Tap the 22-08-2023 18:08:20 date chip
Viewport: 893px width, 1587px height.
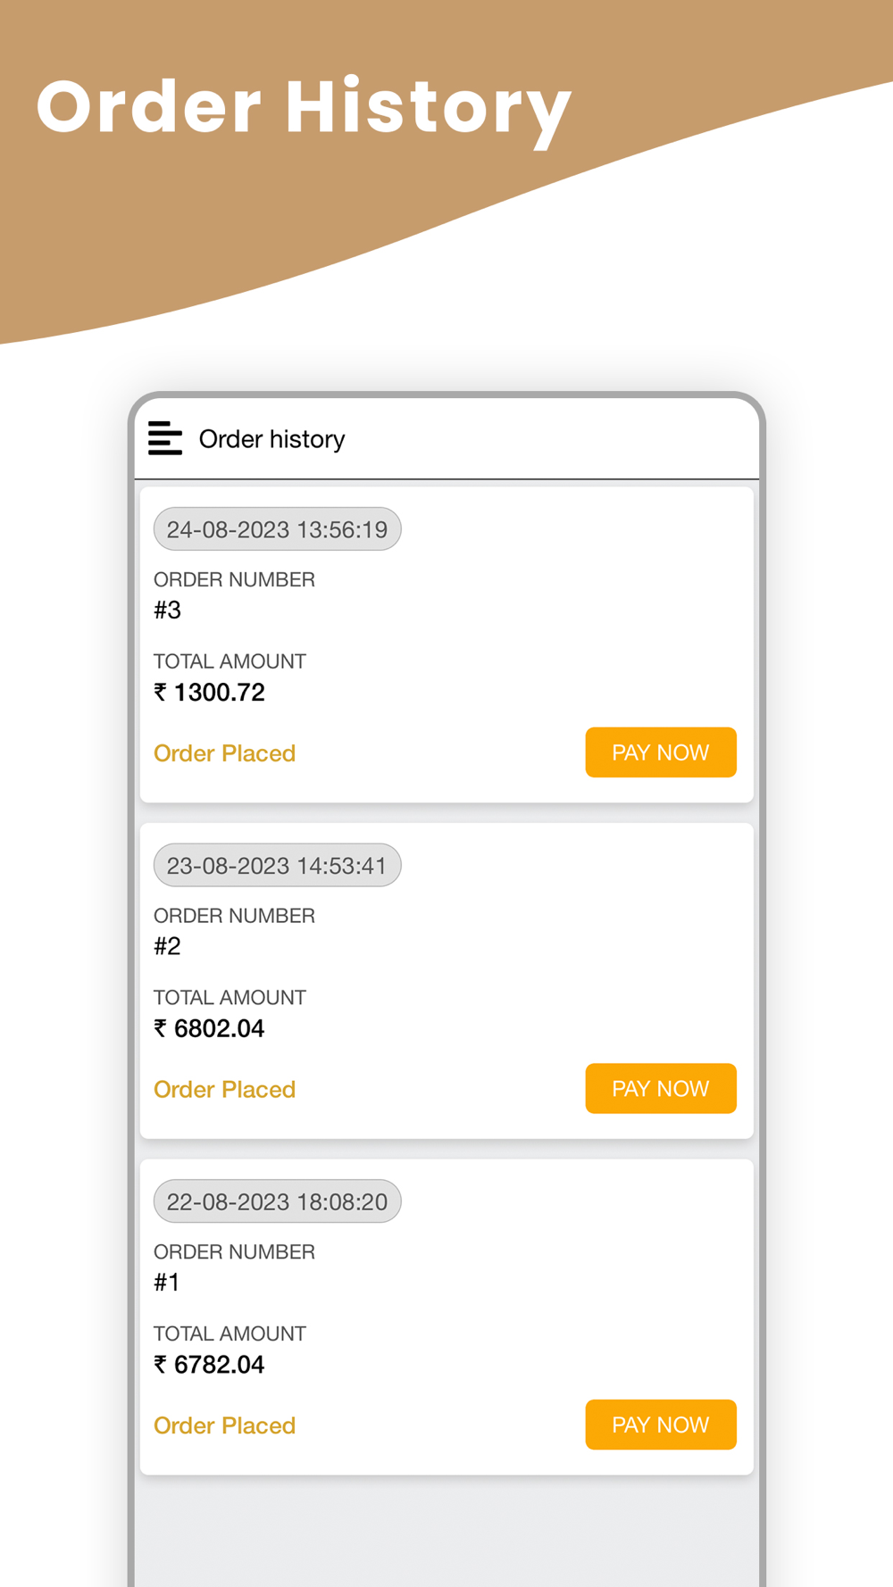[277, 1201]
